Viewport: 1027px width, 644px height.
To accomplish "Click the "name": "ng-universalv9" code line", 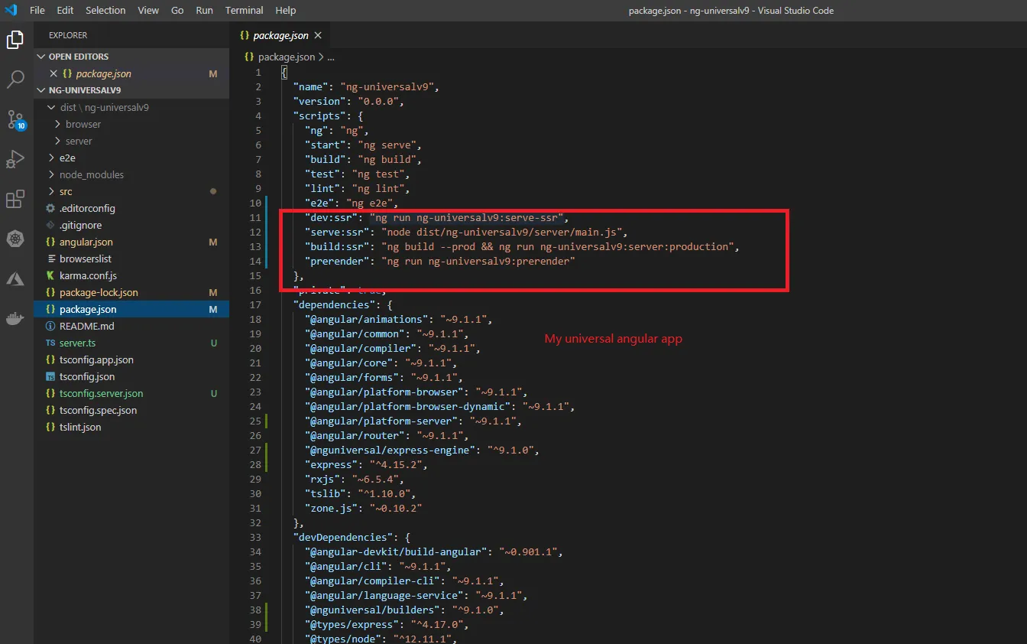I will point(366,87).
